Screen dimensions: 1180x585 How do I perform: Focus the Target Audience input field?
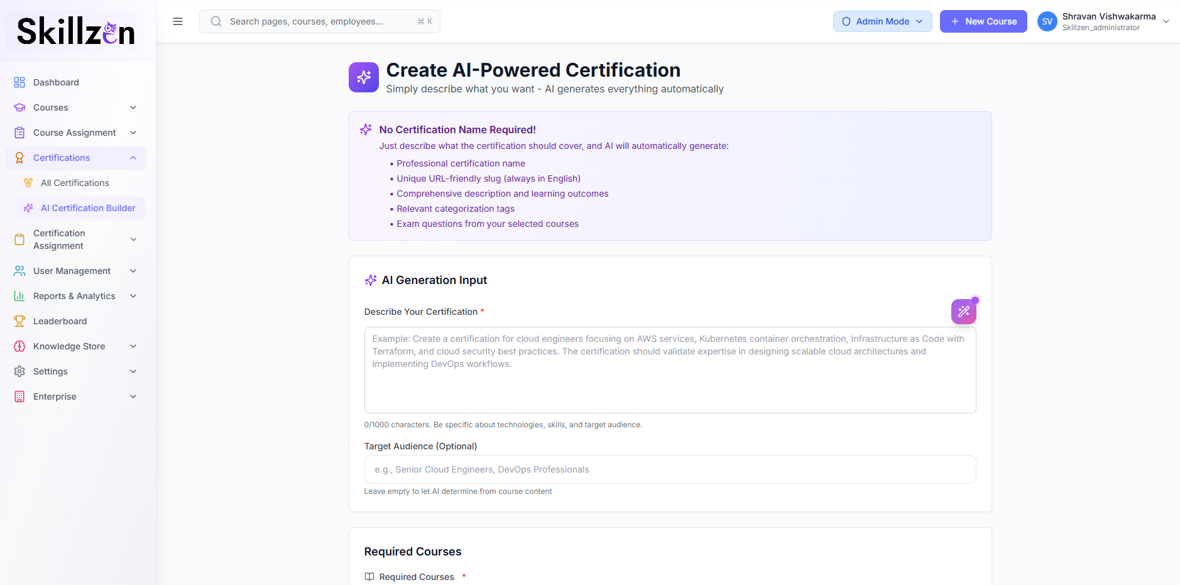[x=670, y=469]
